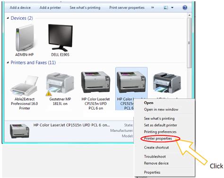Screen dimensions: 224x178
Task: Click Add a device in toolbar
Action: (20, 8)
